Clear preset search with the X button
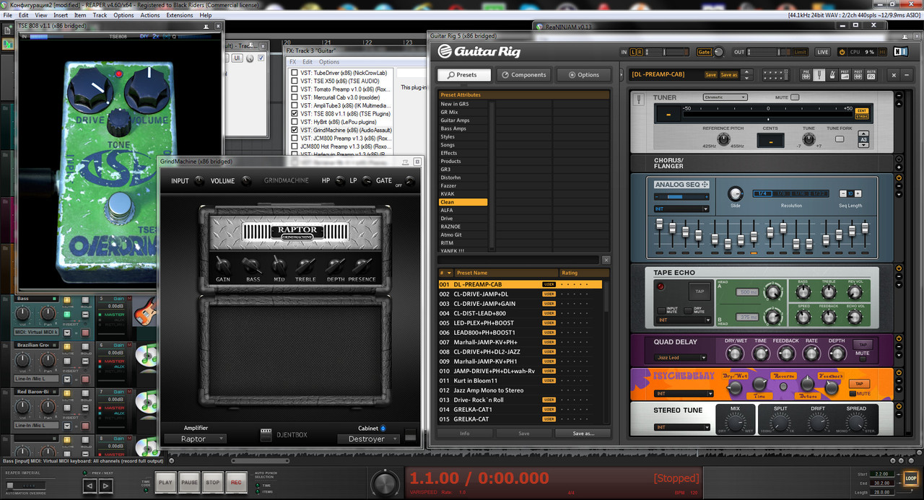Image resolution: width=924 pixels, height=500 pixels. pyautogui.click(x=606, y=260)
